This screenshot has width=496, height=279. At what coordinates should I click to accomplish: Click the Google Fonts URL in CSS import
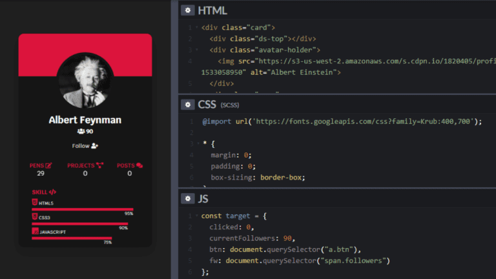click(x=363, y=121)
